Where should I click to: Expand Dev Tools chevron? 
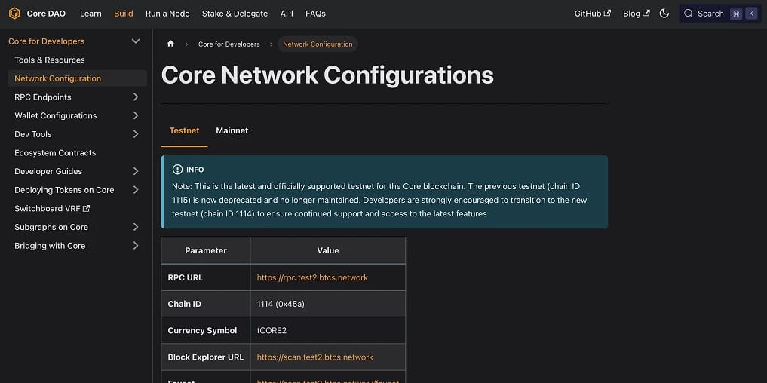136,134
